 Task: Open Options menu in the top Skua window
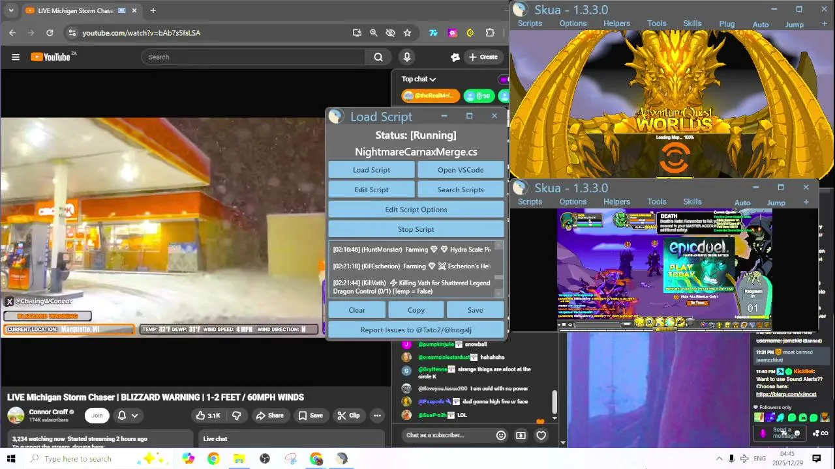(573, 23)
